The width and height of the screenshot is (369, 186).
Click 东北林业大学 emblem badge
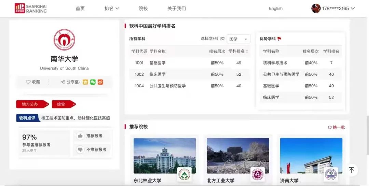coord(184,175)
